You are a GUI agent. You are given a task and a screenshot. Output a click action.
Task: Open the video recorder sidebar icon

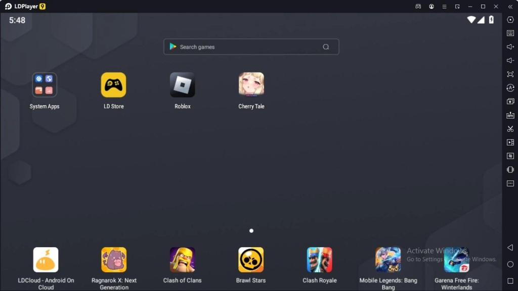click(510, 142)
